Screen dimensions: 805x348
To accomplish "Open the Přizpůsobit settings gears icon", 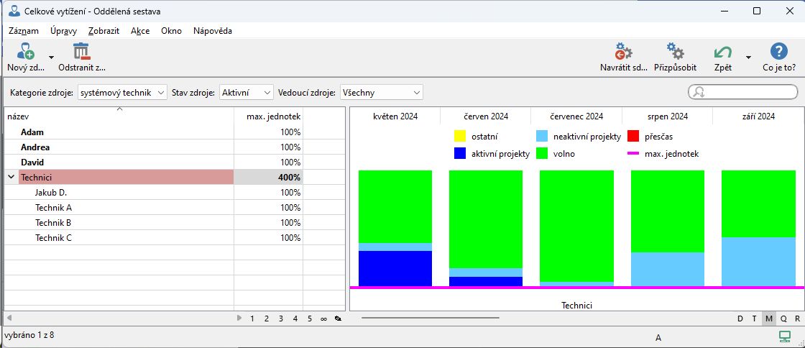I will (x=675, y=52).
